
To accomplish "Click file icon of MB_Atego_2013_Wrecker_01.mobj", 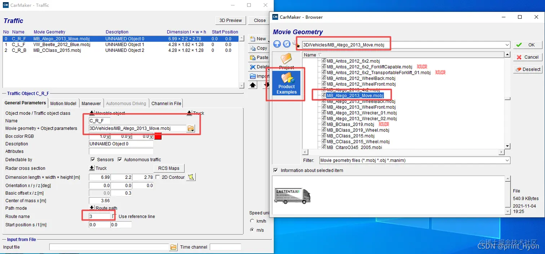I will click(x=324, y=113).
